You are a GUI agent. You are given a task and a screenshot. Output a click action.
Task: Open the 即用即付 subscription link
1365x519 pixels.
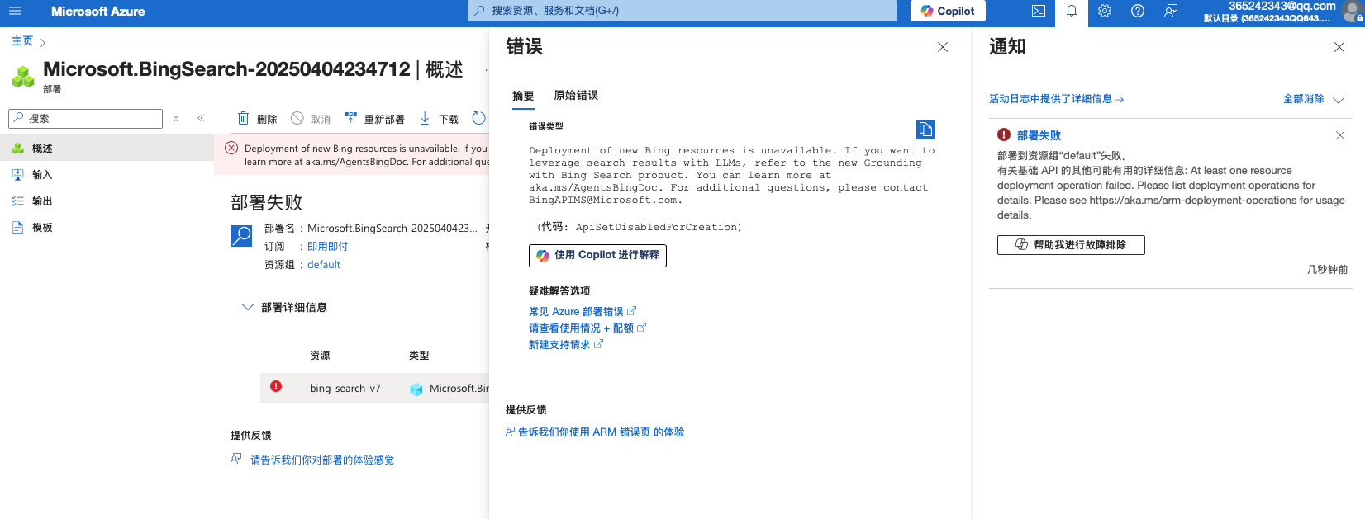327,247
